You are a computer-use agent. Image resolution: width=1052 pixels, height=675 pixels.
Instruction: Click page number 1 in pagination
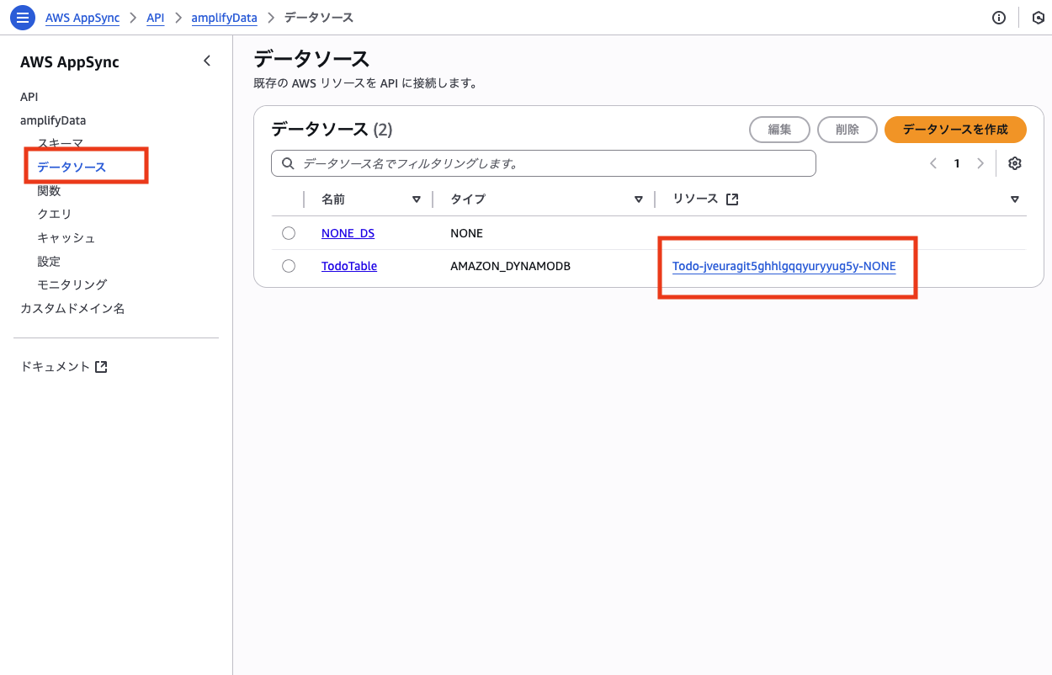[956, 163]
